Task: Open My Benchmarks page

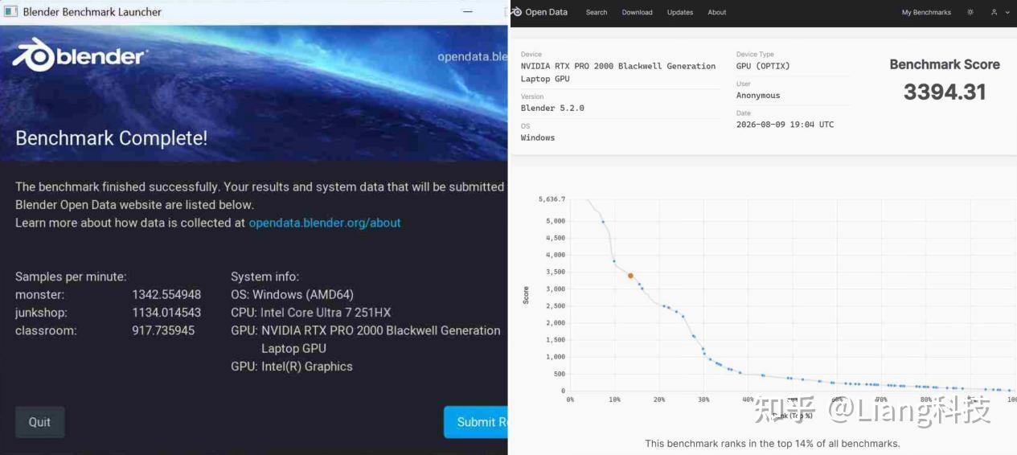Action: pyautogui.click(x=926, y=12)
